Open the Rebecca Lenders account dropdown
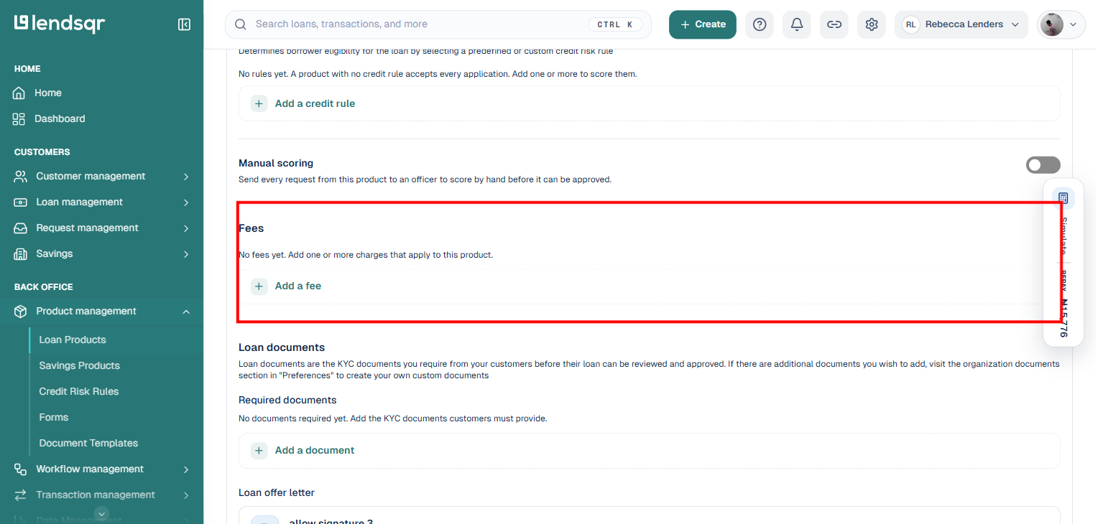 pos(961,24)
